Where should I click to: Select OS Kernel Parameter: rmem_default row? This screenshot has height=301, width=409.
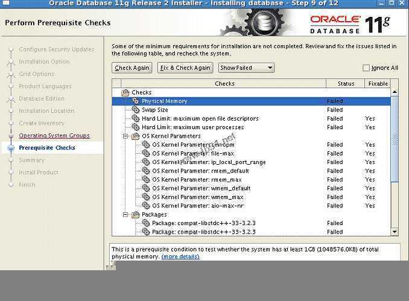pyautogui.click(x=251, y=171)
